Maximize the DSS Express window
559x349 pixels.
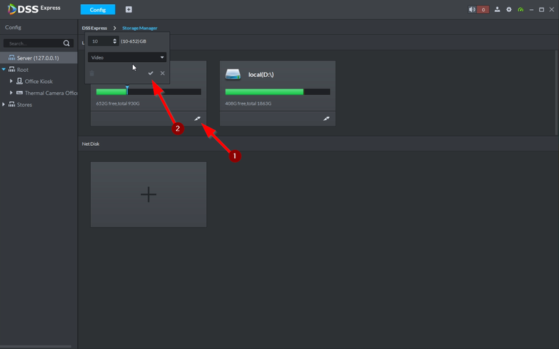point(542,10)
